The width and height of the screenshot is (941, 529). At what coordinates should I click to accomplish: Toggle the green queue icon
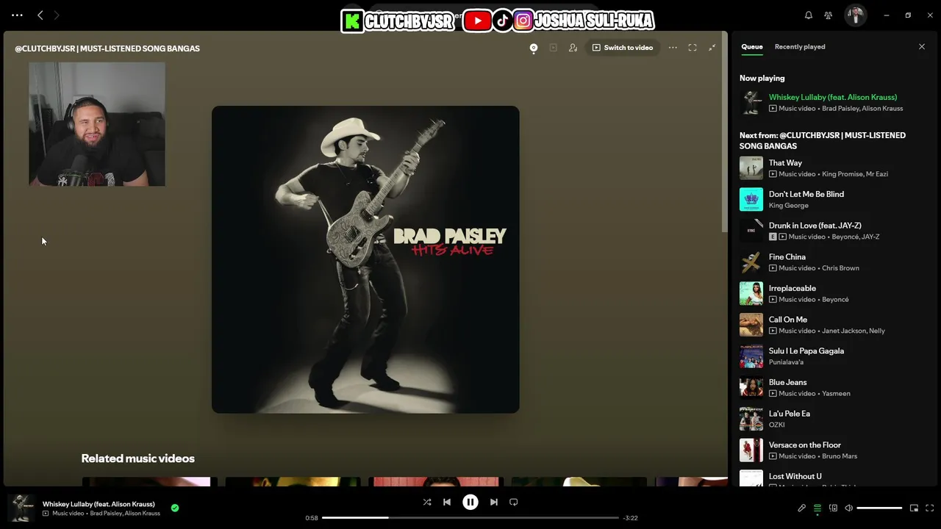tap(817, 508)
